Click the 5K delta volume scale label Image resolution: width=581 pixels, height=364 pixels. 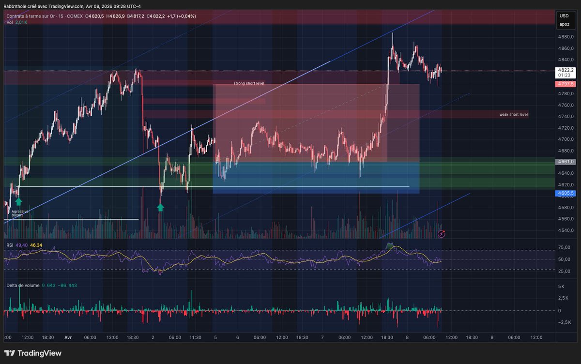[561, 287]
